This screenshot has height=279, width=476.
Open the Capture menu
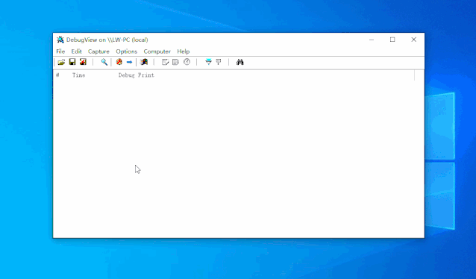click(x=98, y=51)
